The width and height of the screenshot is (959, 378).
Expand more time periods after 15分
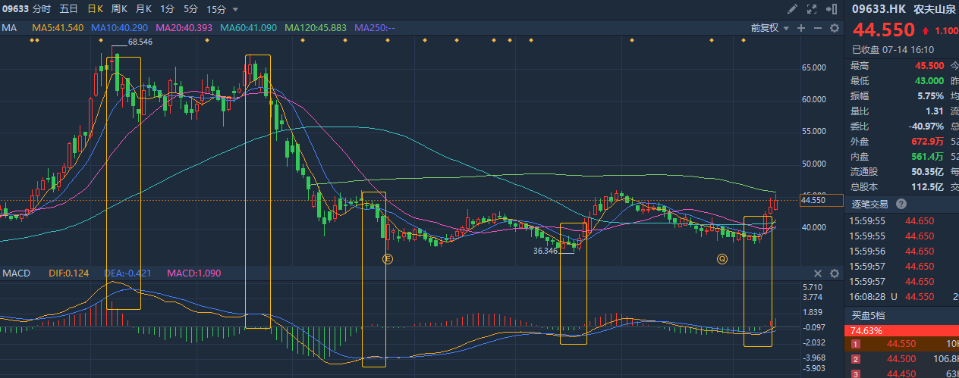235,10
